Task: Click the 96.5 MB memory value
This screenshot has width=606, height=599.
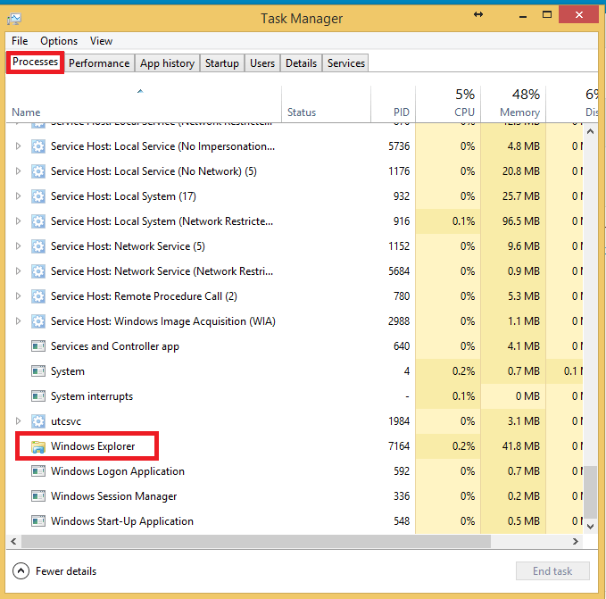Action: coord(520,221)
